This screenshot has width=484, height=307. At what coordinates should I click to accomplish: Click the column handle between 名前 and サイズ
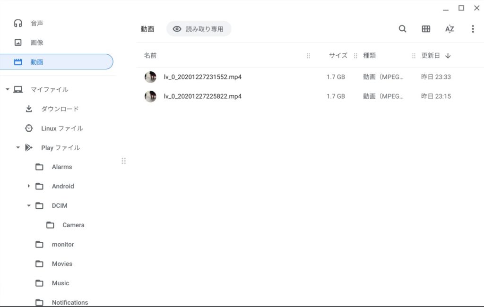click(x=308, y=56)
